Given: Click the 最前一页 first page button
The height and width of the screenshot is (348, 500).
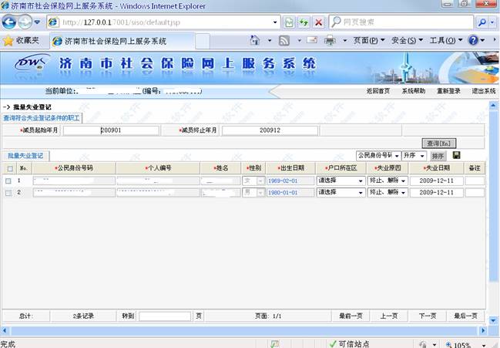Looking at the screenshot, I should (351, 316).
